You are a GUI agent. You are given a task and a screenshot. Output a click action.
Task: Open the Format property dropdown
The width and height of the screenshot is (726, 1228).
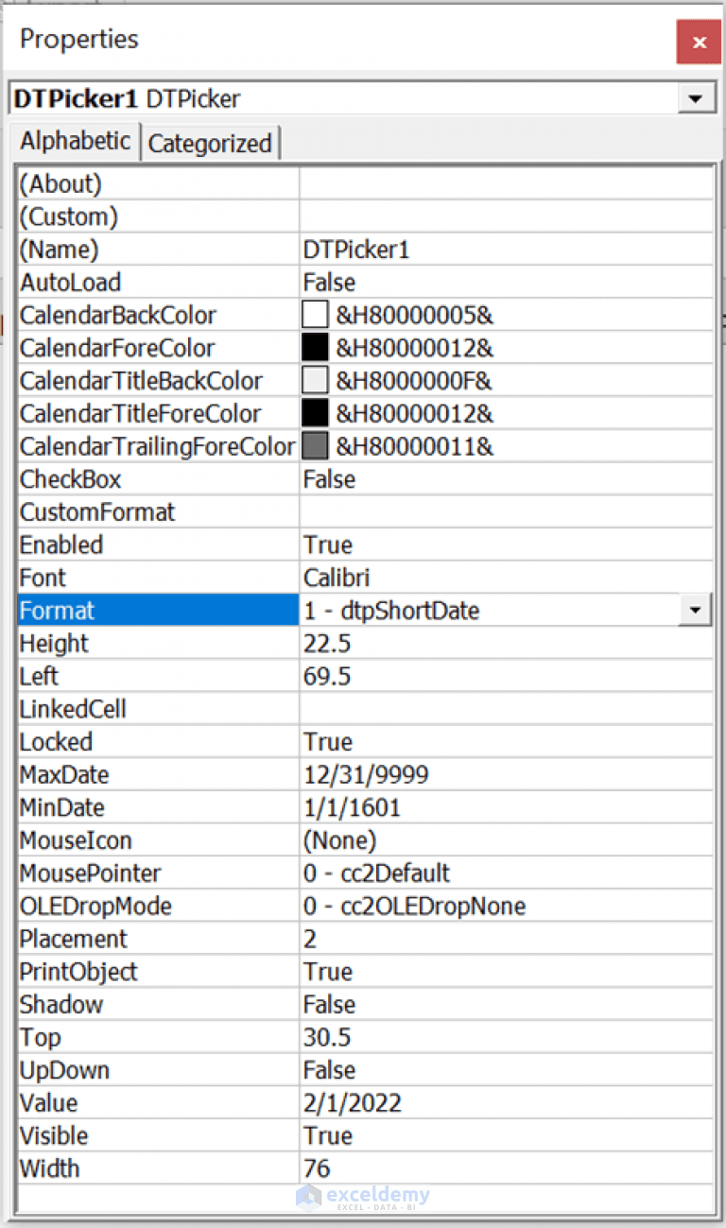[x=697, y=610]
